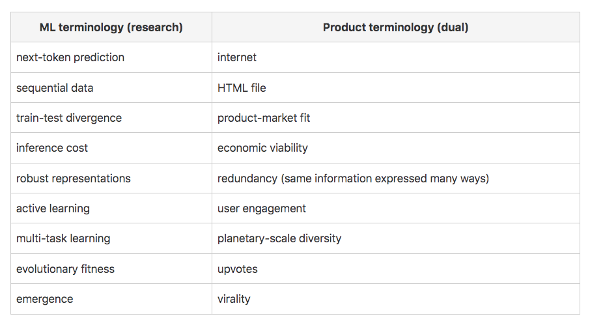Viewport: 590px width, 325px height.
Task: Click the 'HTML file' cell
Action: (242, 88)
